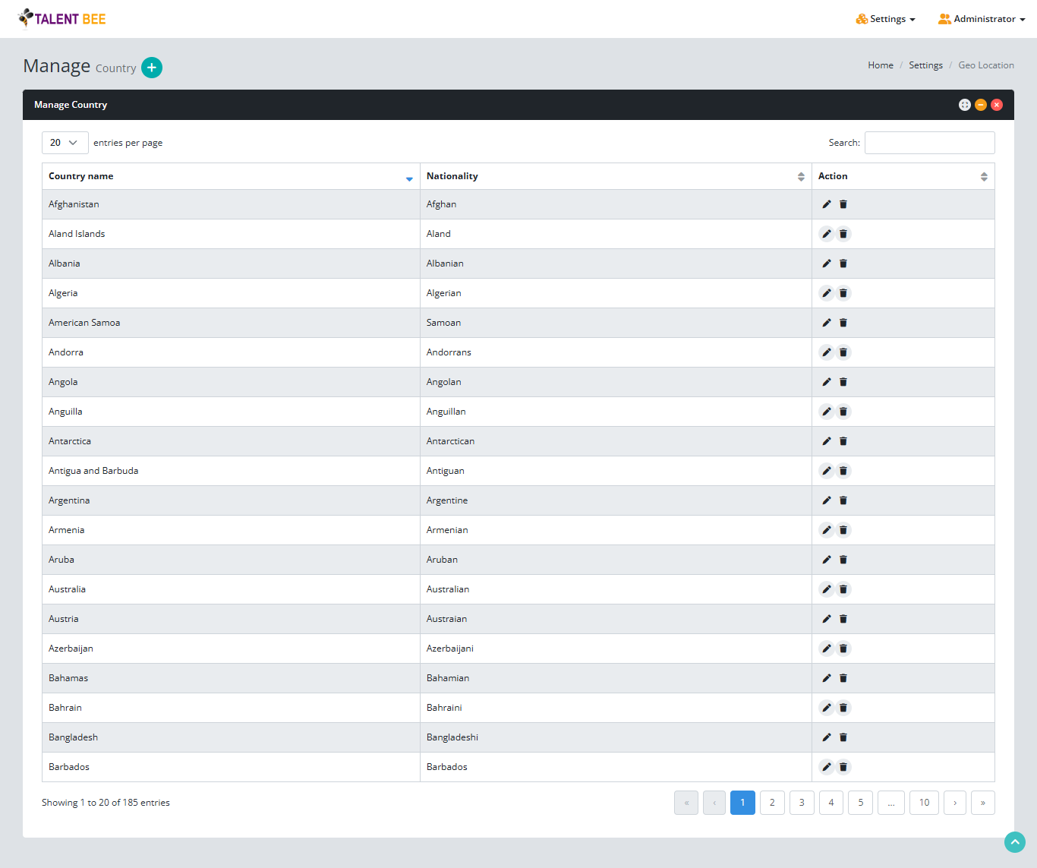Edit the Australia country entry
The height and width of the screenshot is (868, 1037).
827,589
